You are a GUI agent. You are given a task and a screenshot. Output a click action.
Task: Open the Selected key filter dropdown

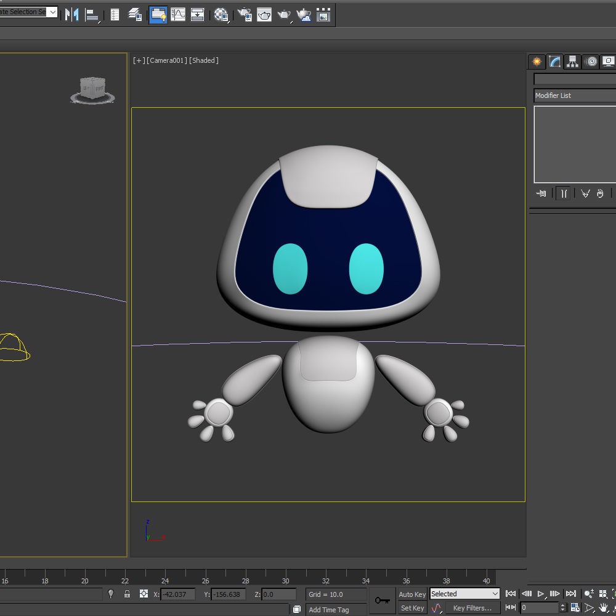click(464, 594)
